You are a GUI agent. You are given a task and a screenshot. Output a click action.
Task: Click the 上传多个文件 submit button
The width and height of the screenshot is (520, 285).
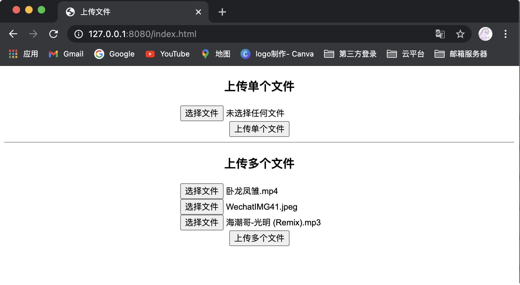(x=259, y=238)
